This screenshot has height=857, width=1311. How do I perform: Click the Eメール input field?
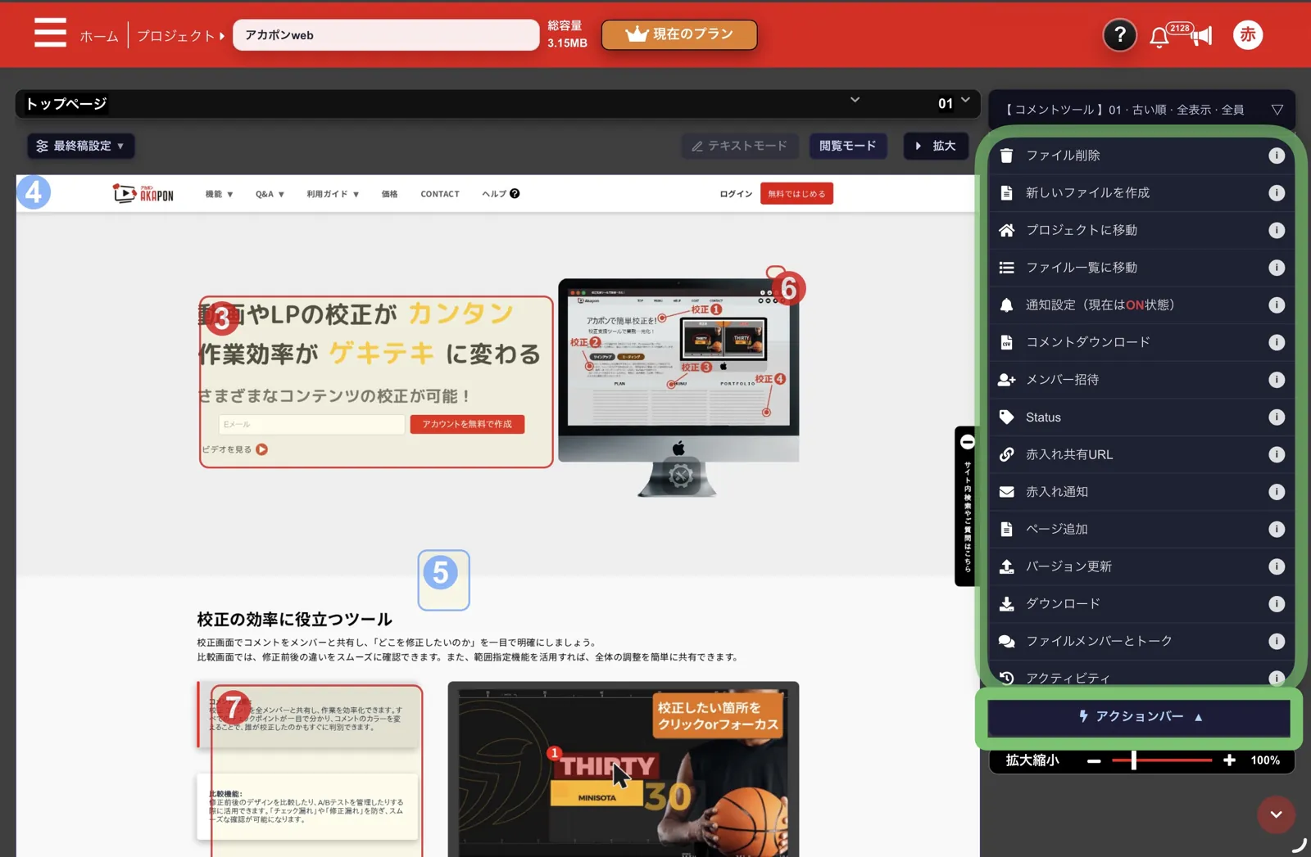[311, 424]
